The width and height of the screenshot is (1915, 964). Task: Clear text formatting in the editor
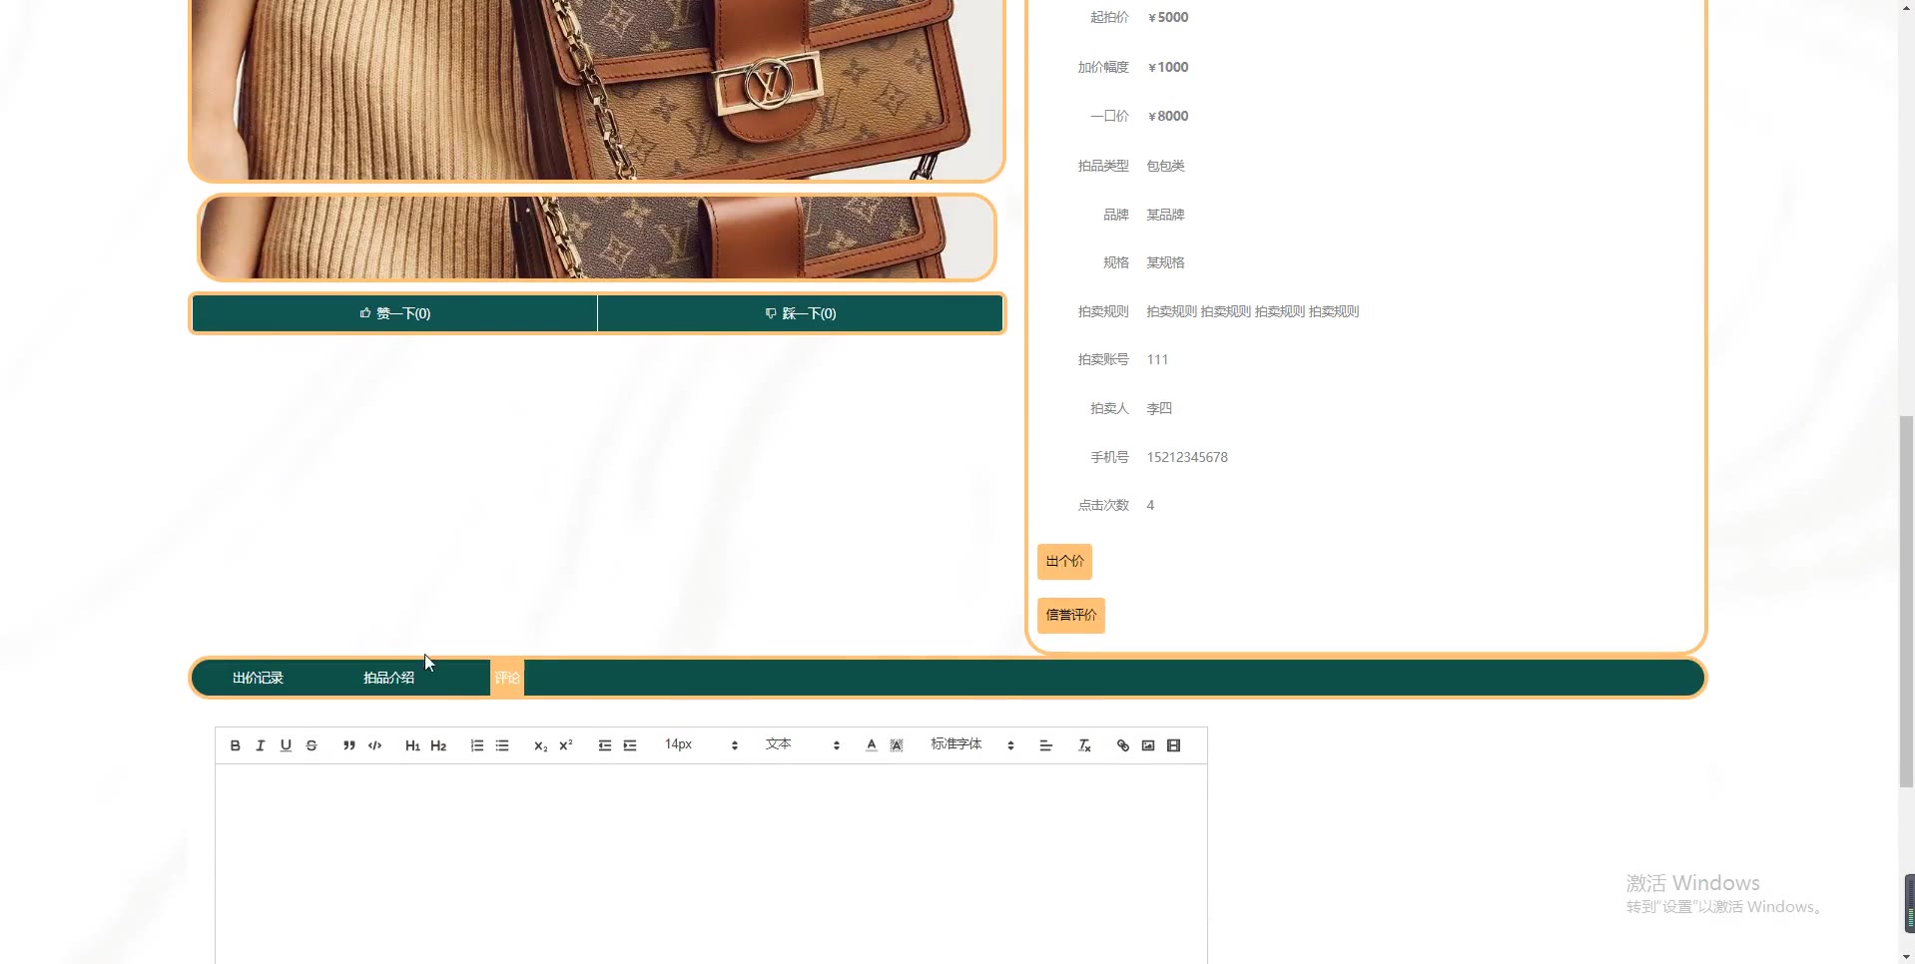1084,745
